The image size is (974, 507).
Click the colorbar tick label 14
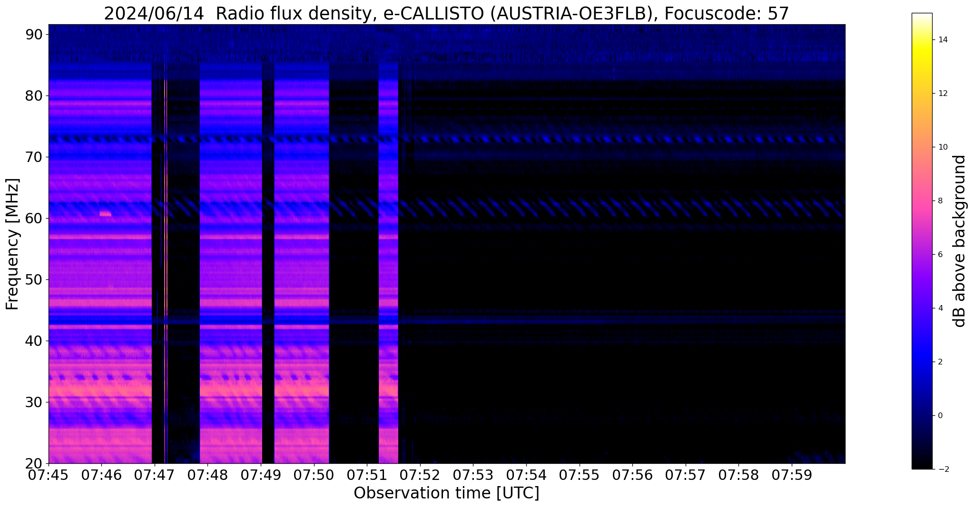pyautogui.click(x=942, y=40)
